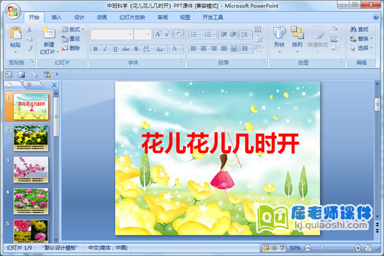Viewport: 384px width, 256px height.
Task: Click Select (选择) button
Action: click(361, 48)
